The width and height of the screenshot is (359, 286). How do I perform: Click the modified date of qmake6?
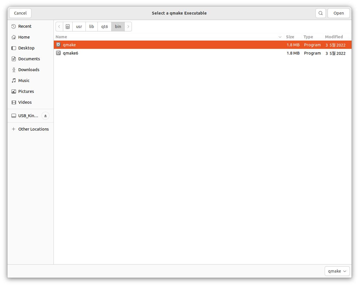click(336, 53)
